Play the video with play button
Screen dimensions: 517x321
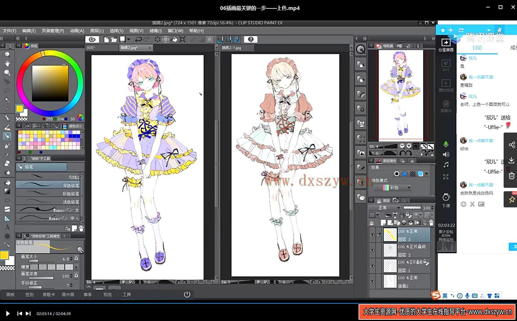coord(8,314)
